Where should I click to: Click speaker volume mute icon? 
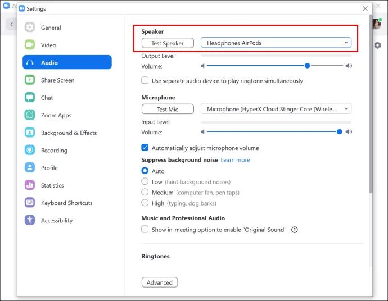(x=202, y=66)
